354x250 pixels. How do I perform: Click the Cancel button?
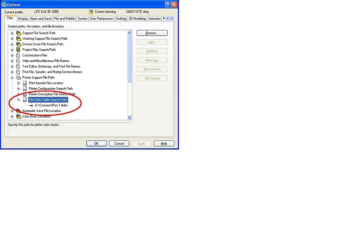(119, 143)
